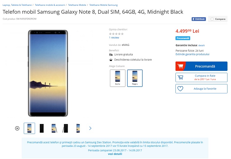Open Telefoane mobile & accesorii breadcrumb
The height and width of the screenshot is (159, 231).
[50, 5]
